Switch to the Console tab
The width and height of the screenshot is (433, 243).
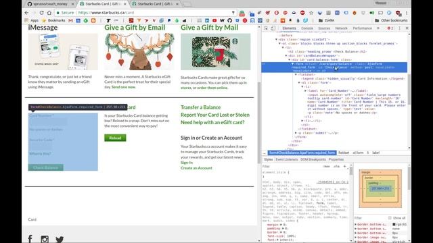point(307,28)
